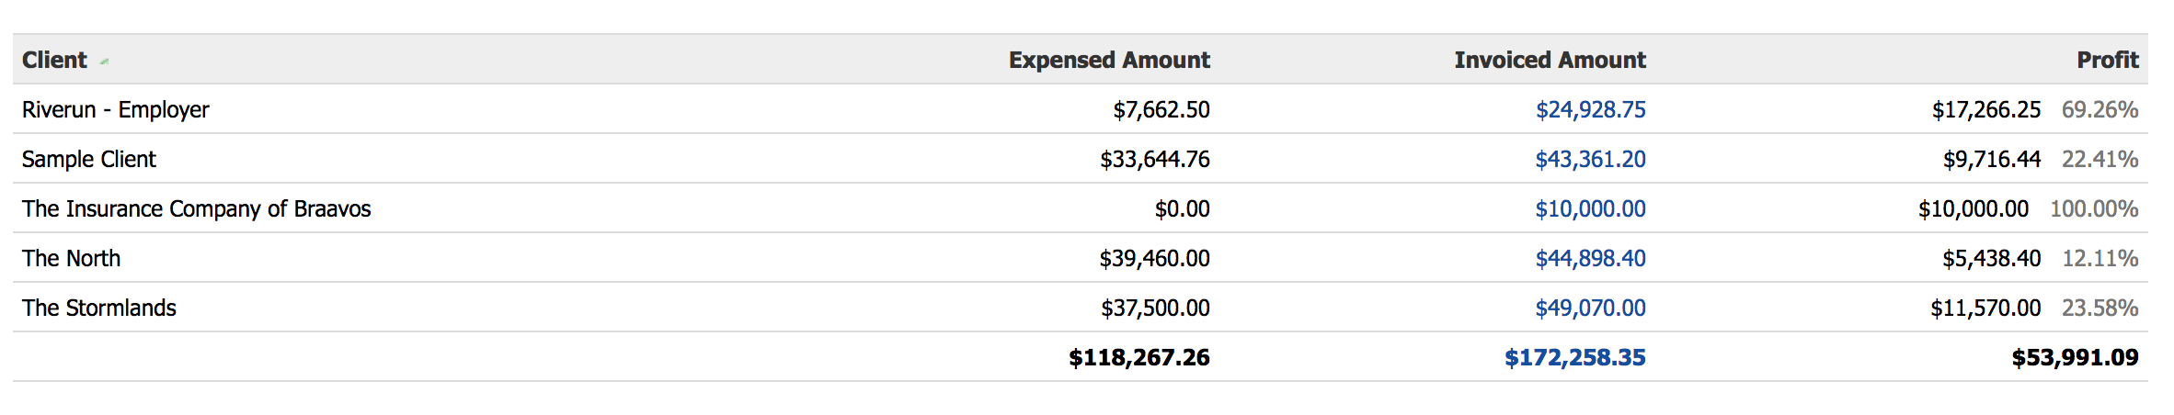Screen dimensions: 2174x415
Task: Click The Stormlands expensed amount $37,500.00
Action: coord(1155,308)
